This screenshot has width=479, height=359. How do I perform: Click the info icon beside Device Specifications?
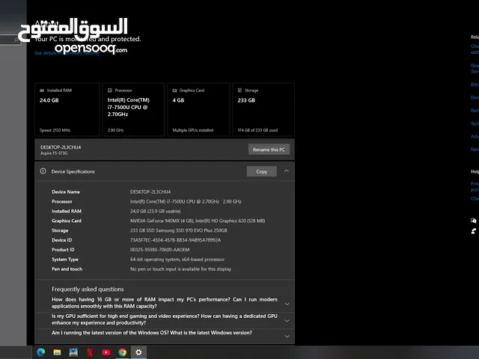tap(43, 171)
